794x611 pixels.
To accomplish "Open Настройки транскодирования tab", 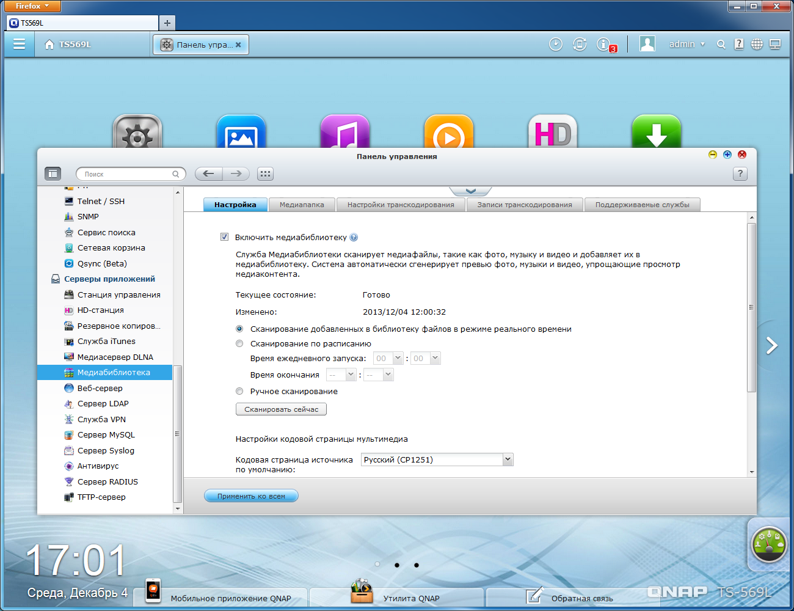I will point(401,205).
